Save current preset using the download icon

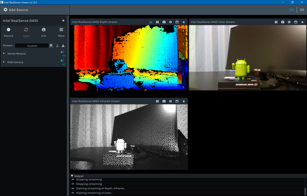(63, 45)
